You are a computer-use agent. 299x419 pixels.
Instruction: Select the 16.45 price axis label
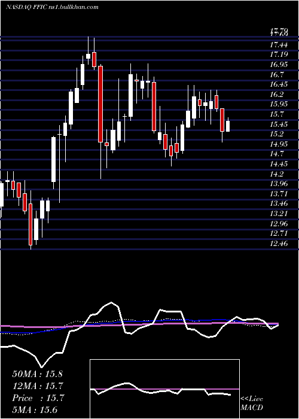(279, 84)
